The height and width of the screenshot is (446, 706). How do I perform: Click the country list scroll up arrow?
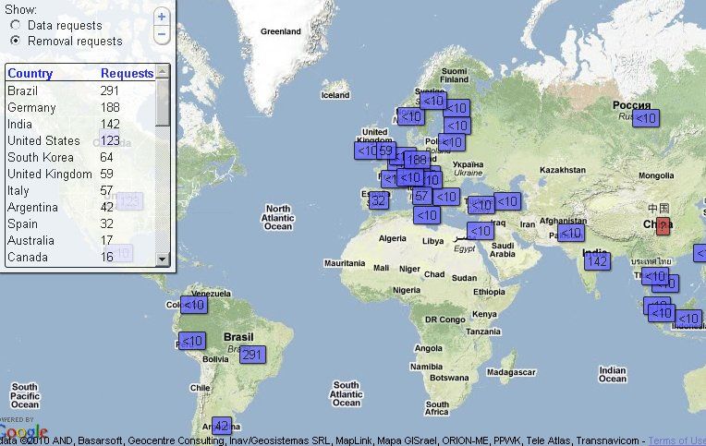(x=163, y=71)
